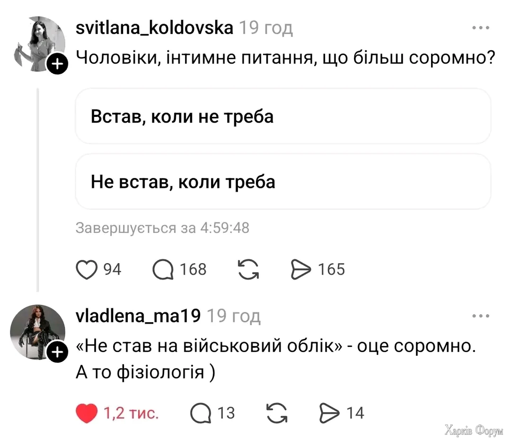The image size is (511, 442).
Task: Open svitlana_koldovska username profile link
Action: pyautogui.click(x=154, y=28)
